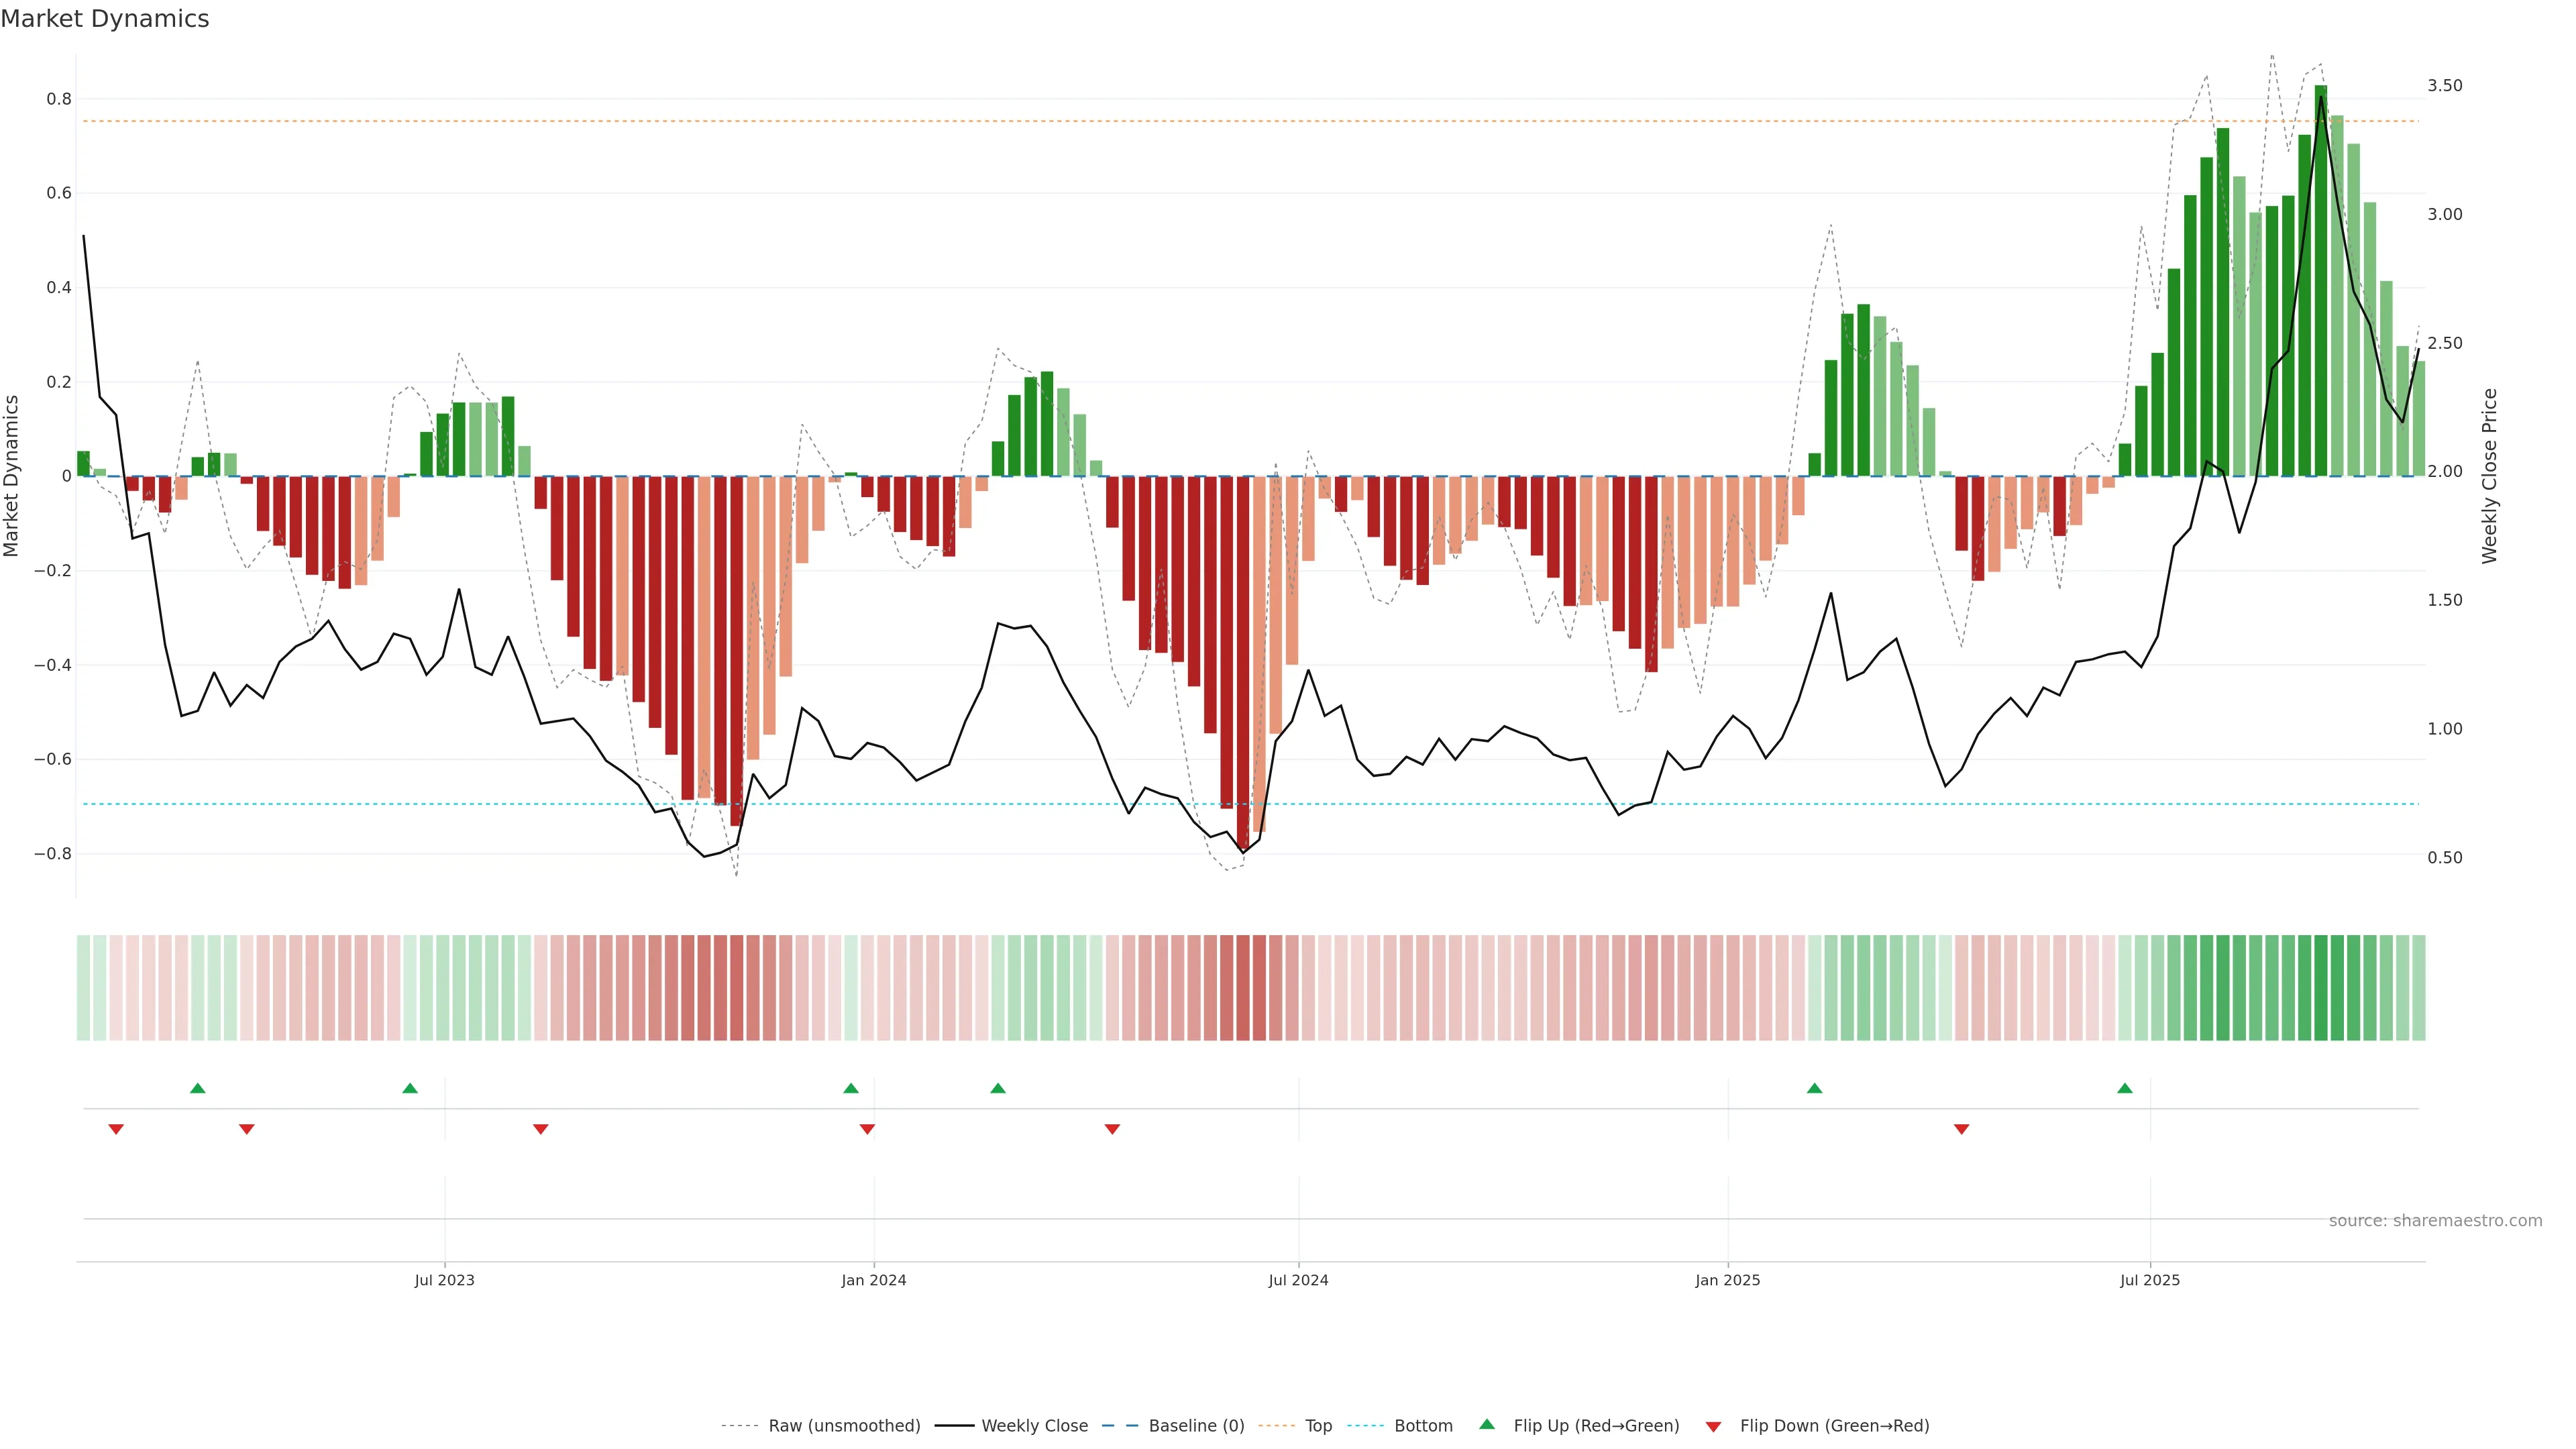Image resolution: width=2576 pixels, height=1449 pixels.
Task: Click the Market Dynamics chart title
Action: [105, 19]
